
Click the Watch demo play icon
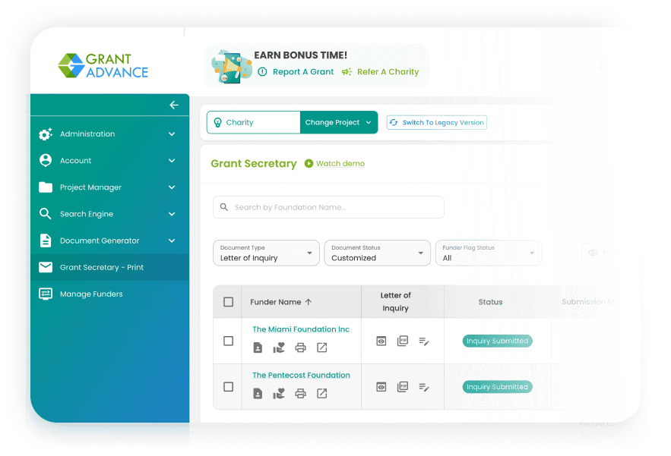coord(309,163)
